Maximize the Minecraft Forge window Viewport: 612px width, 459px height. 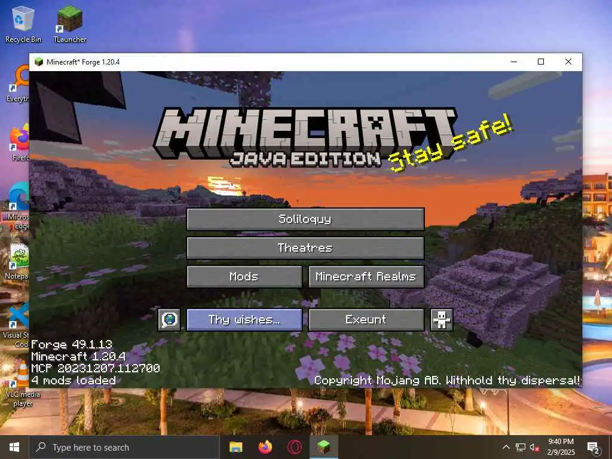tap(541, 62)
